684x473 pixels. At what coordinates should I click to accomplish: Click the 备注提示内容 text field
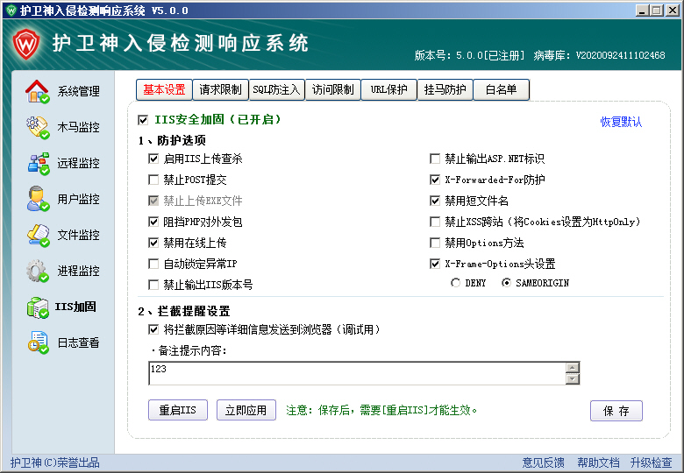click(356, 373)
